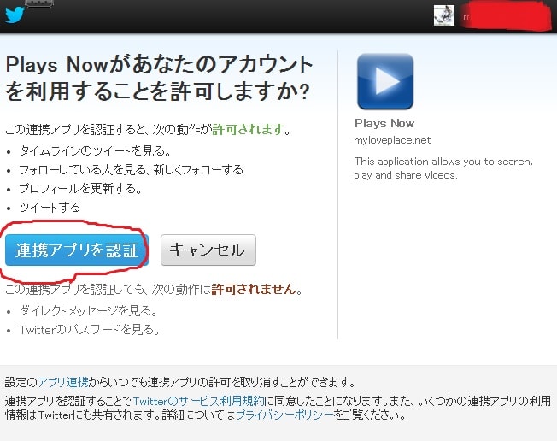Screen dimensions: 557x441
Task: Click the ダイレクトメッセージを見る line
Action: pyautogui.click(x=89, y=311)
